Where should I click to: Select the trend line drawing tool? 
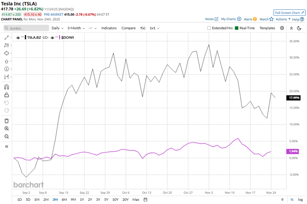[7, 38]
